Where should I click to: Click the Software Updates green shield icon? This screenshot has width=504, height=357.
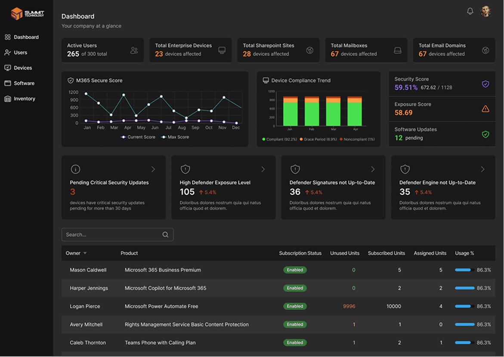[485, 134]
